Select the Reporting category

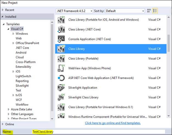coord(22,81)
